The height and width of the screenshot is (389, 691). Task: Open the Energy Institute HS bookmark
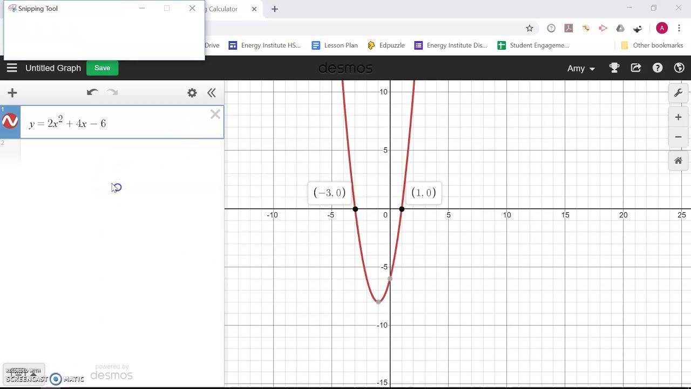[265, 45]
